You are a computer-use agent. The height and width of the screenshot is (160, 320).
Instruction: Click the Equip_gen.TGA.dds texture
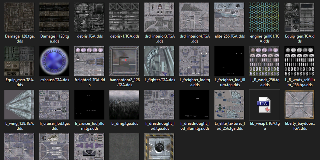coord(299,17)
